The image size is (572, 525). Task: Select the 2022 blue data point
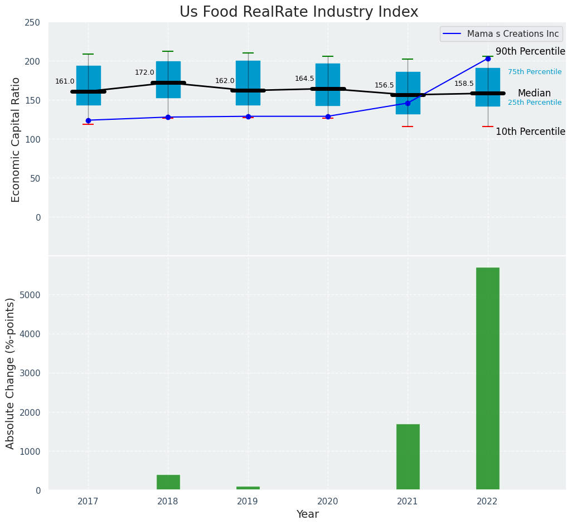point(488,59)
